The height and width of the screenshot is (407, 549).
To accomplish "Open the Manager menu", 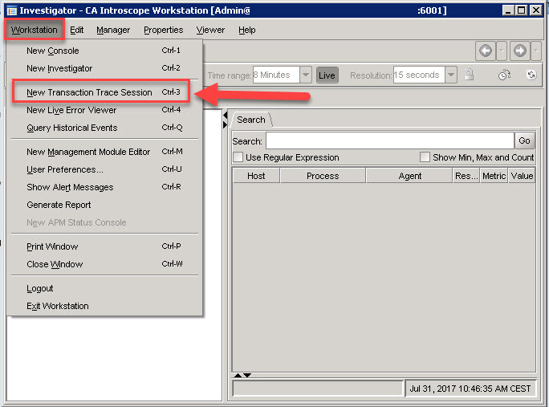I will 113,30.
